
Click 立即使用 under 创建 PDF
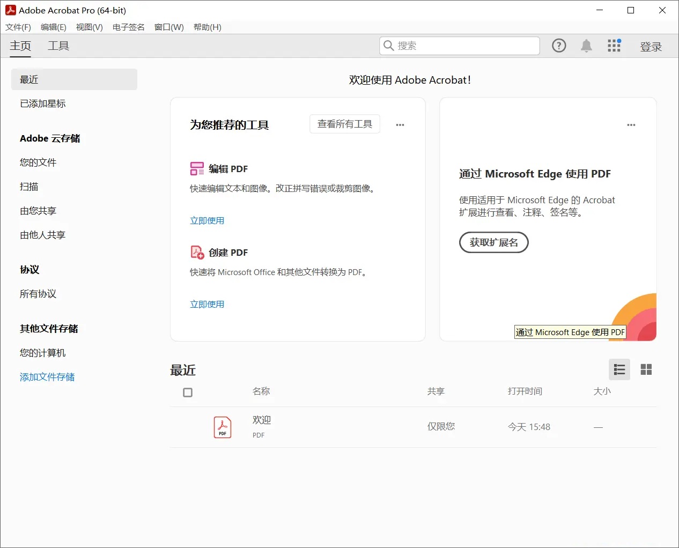(207, 304)
